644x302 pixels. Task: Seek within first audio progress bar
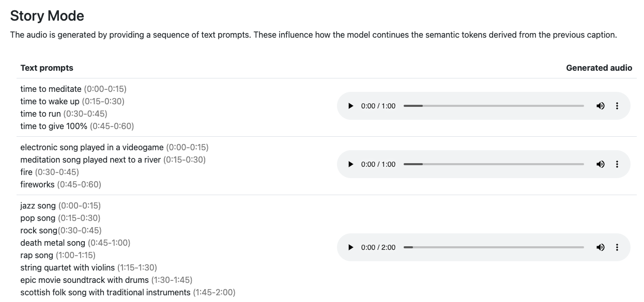click(494, 106)
